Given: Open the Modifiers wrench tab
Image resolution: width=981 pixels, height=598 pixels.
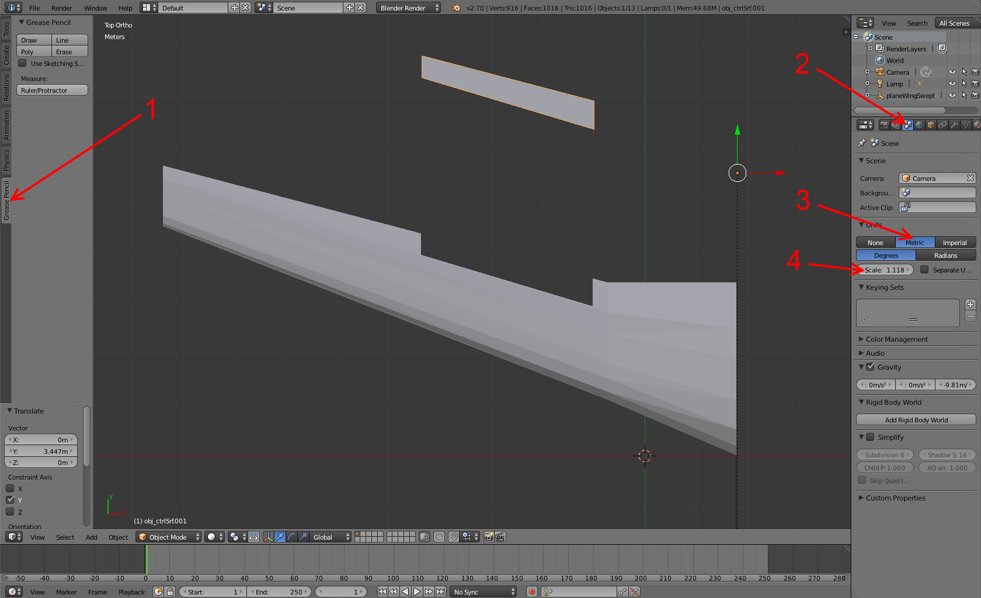Looking at the screenshot, I should click(954, 125).
